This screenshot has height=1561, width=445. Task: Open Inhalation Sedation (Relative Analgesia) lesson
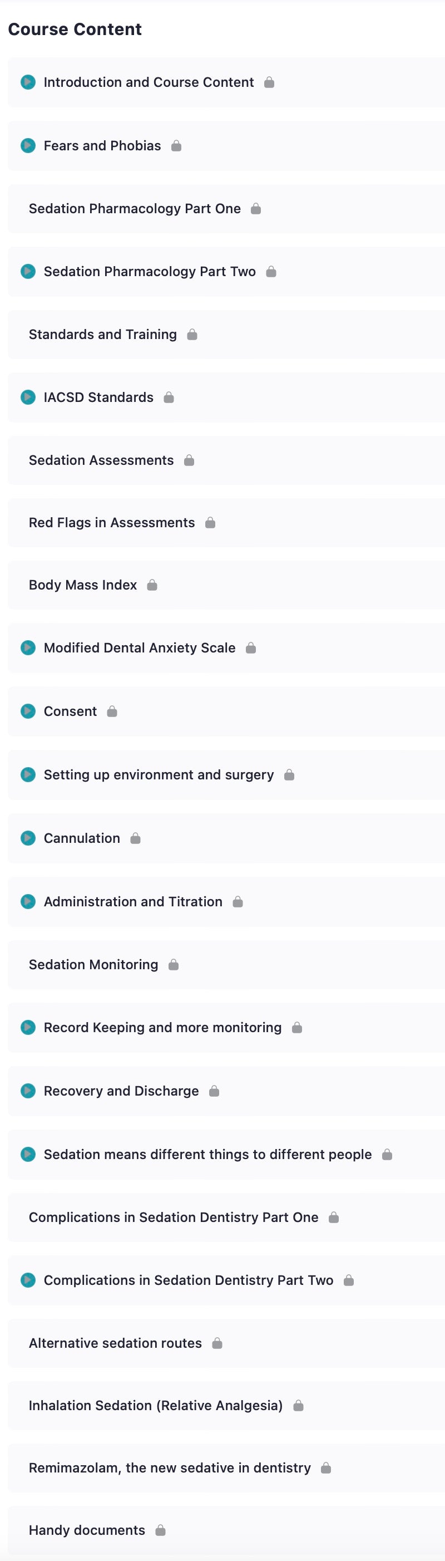[x=156, y=1405]
